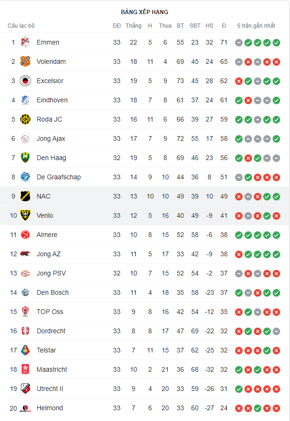290x421 pixels.
Task: Click the Telstar club crest
Action: click(x=25, y=350)
